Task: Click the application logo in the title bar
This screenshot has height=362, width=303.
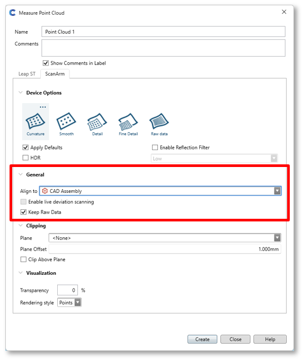Action: (13, 13)
